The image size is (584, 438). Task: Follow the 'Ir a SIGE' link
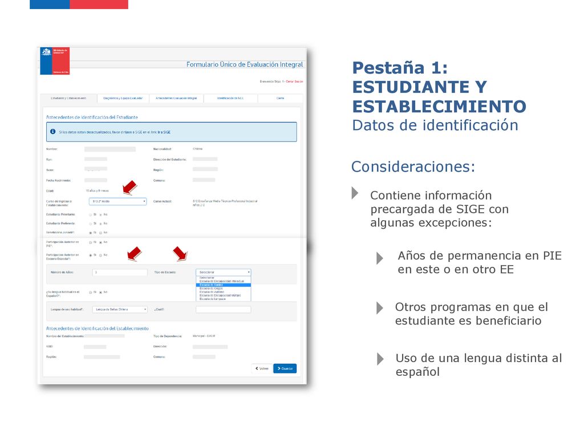click(164, 132)
